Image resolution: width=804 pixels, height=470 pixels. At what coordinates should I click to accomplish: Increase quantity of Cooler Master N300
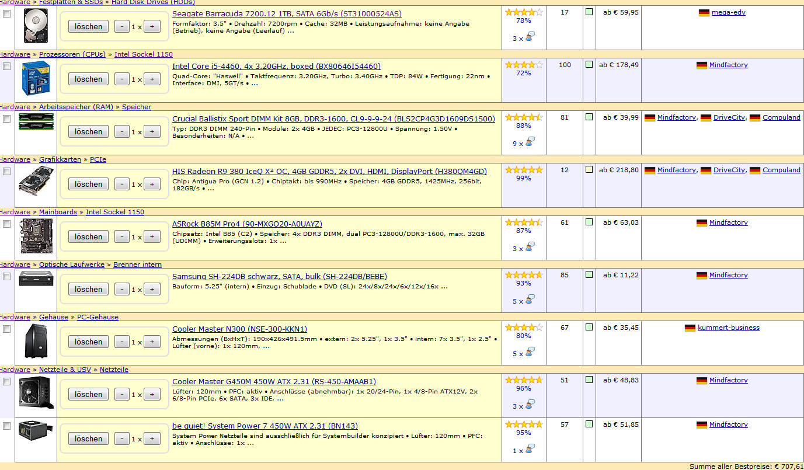(x=152, y=342)
